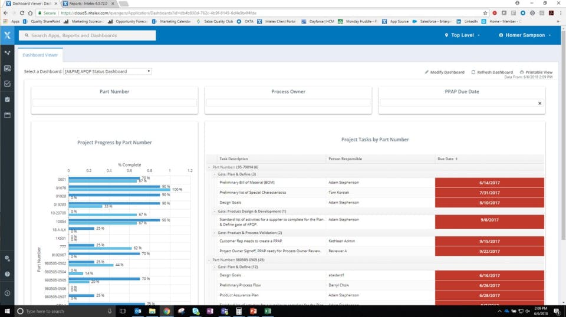Open the OKTA bookmark
Viewport: 566px width, 317px height.
245,22
